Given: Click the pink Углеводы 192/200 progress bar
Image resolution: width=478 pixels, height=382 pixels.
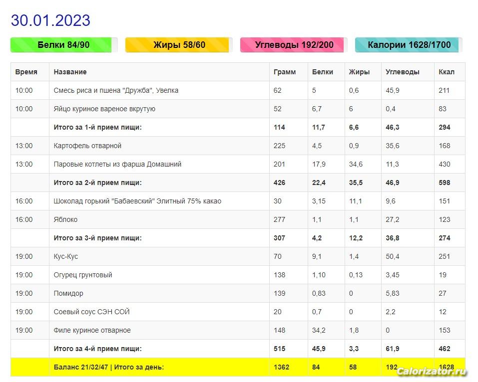Looking at the screenshot, I should [294, 45].
